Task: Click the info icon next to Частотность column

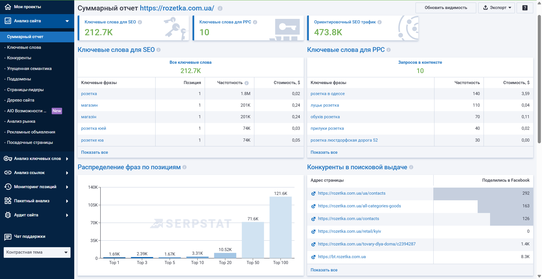Action: 246,83
